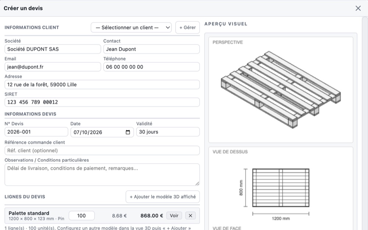This screenshot has height=230, width=368.
Task: Click the 1200 × 800 × 123 mm · Pin text
Action: click(x=36, y=219)
